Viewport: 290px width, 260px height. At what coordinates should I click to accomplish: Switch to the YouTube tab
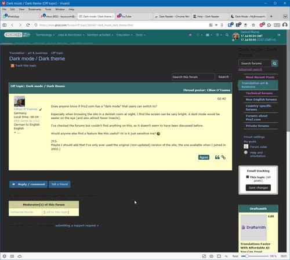134,16
